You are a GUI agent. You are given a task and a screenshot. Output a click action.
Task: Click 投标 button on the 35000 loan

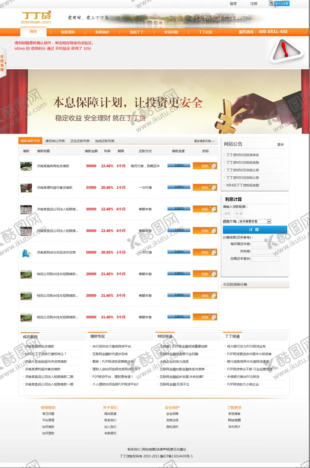pyautogui.click(x=205, y=188)
